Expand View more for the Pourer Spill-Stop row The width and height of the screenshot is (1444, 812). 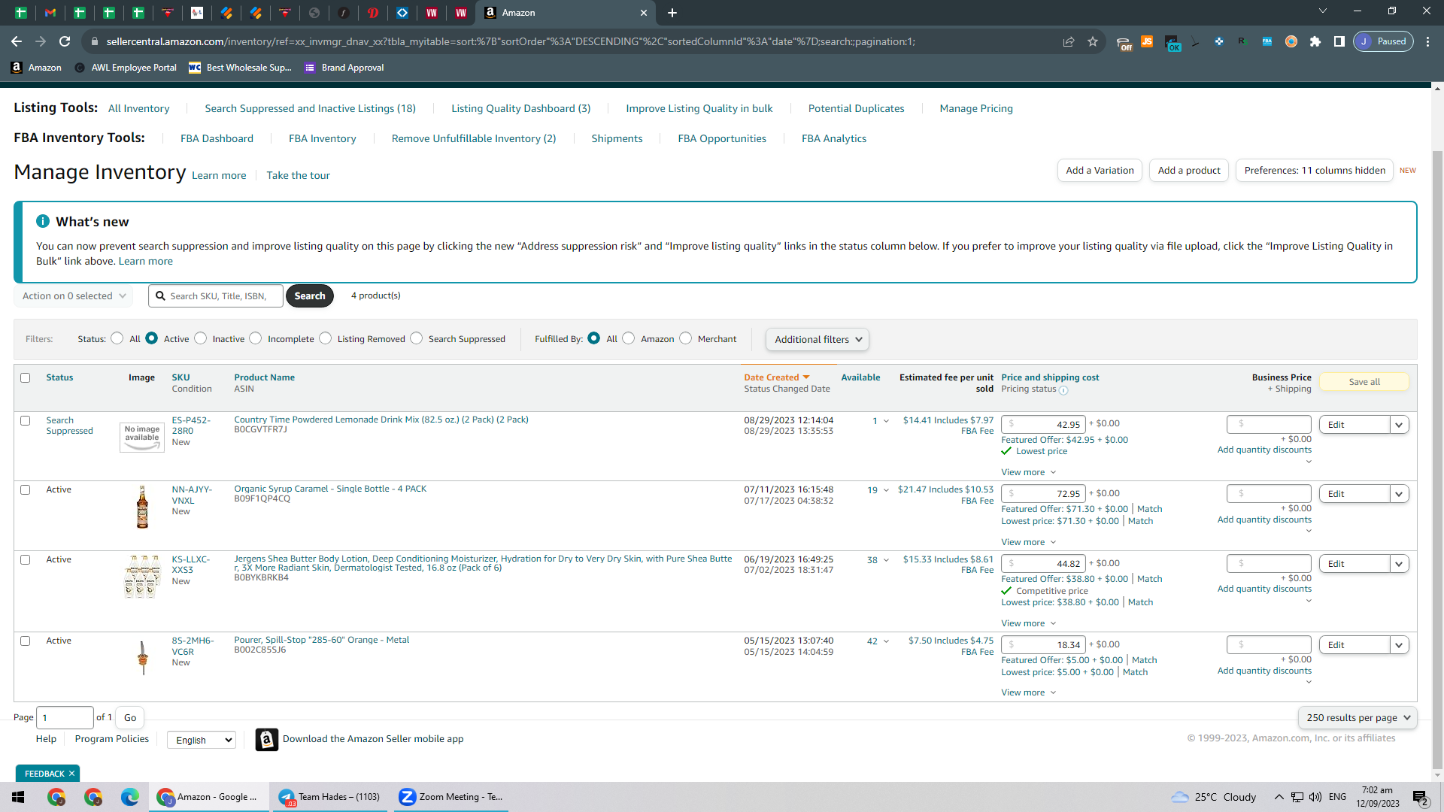pos(1028,692)
